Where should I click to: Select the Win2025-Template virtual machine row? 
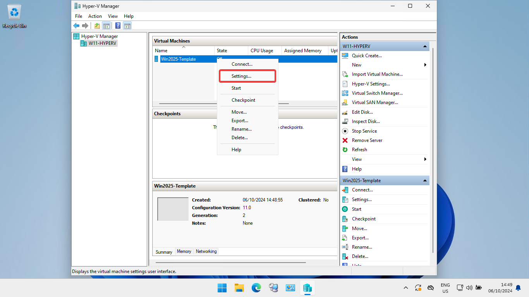coord(245,59)
